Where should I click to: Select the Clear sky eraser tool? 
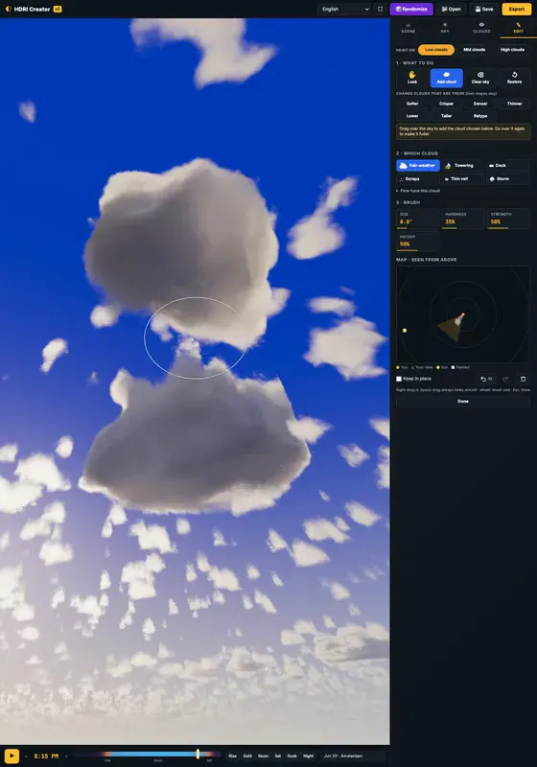(480, 78)
